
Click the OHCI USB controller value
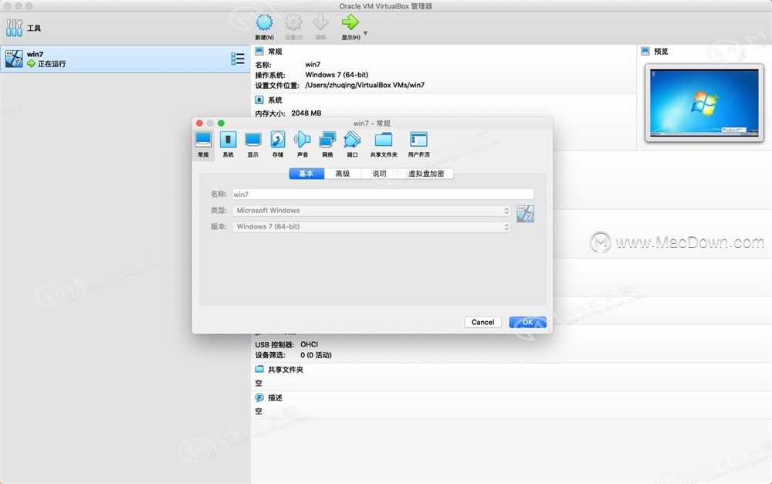[x=310, y=344]
